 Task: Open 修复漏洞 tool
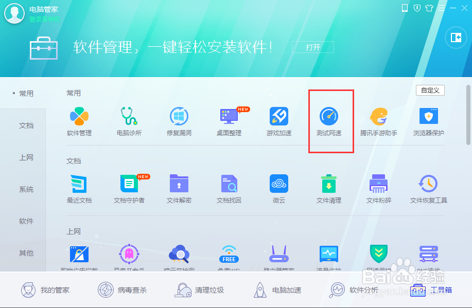coord(179,116)
